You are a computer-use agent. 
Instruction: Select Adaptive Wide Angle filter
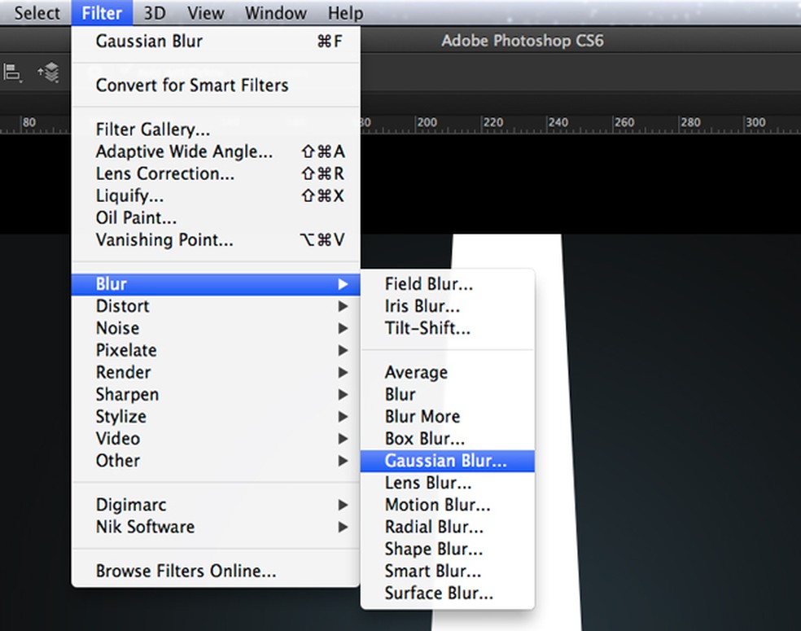pos(216,151)
